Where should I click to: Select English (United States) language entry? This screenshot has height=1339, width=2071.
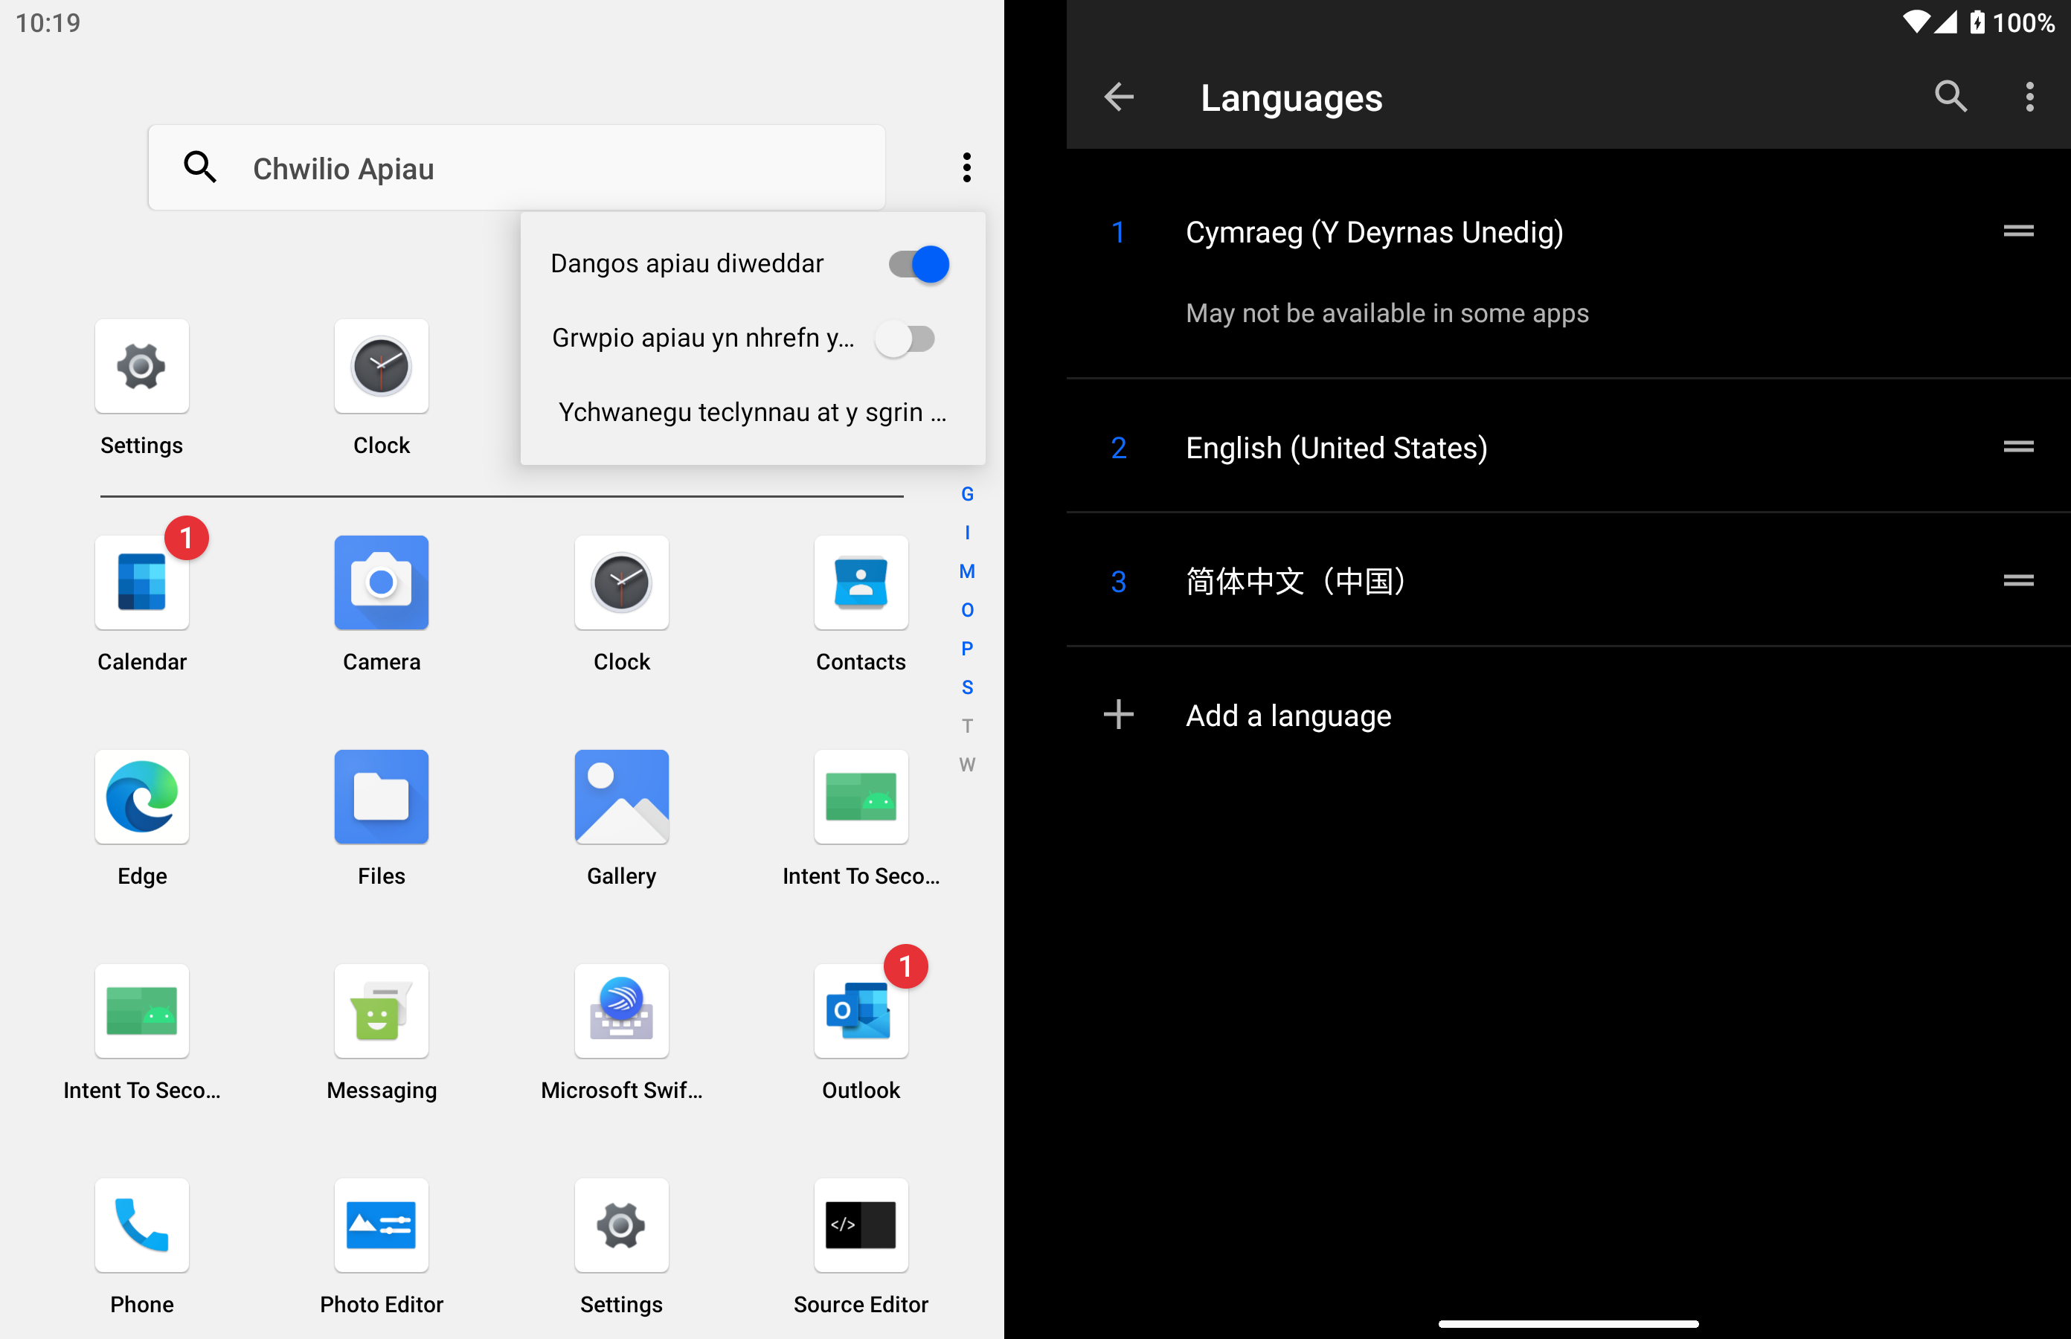(1335, 448)
